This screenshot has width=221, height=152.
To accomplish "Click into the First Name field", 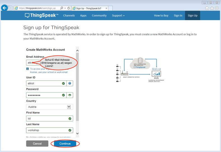I will 50,118.
